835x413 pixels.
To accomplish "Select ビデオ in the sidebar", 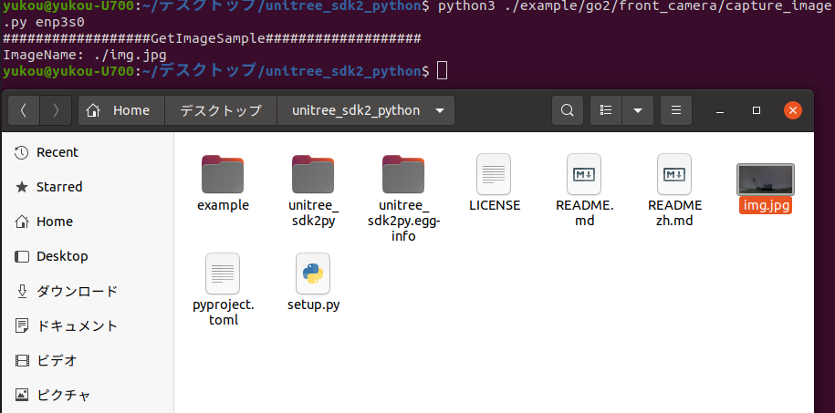I will (88, 360).
